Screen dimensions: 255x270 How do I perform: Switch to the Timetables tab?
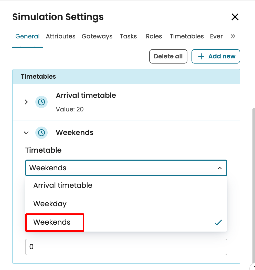187,36
